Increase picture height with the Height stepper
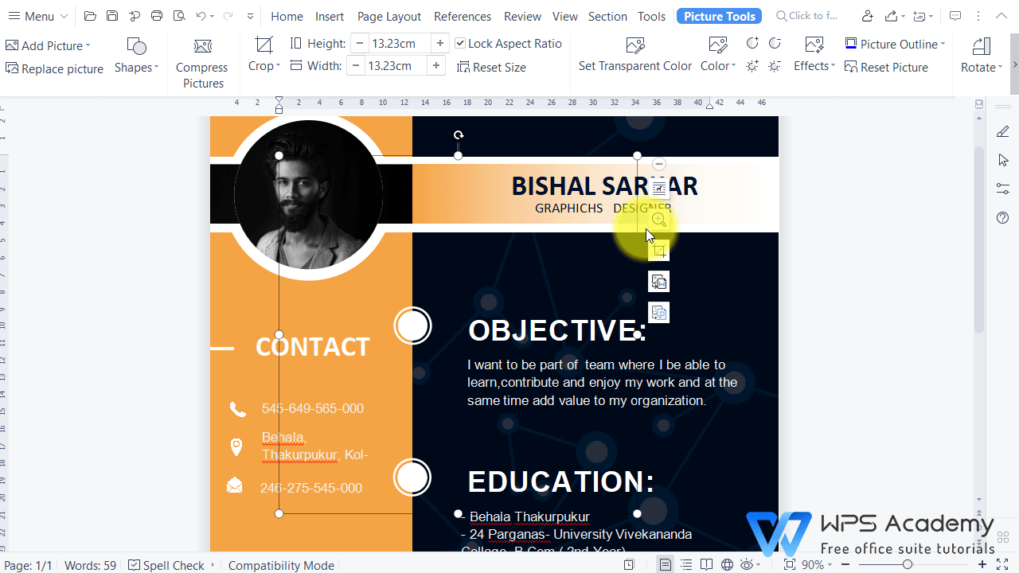1019x573 pixels. pyautogui.click(x=440, y=43)
